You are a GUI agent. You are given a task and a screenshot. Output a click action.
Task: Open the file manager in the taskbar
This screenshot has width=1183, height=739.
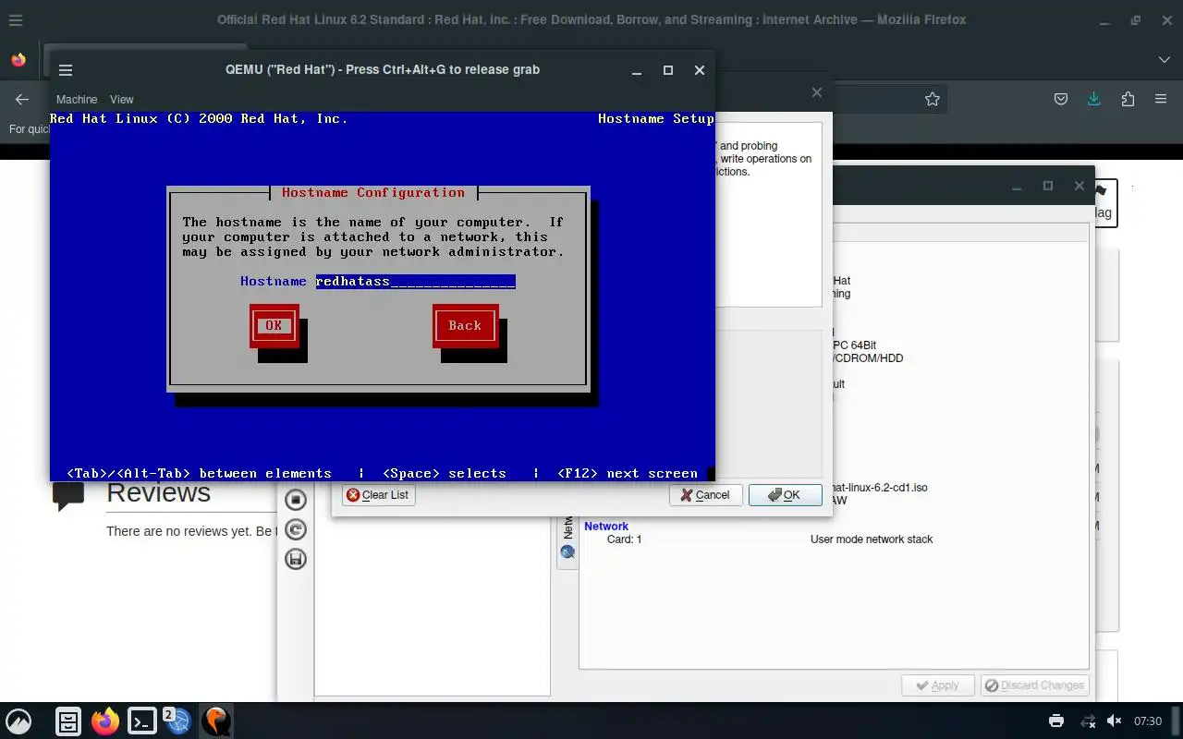click(68, 721)
